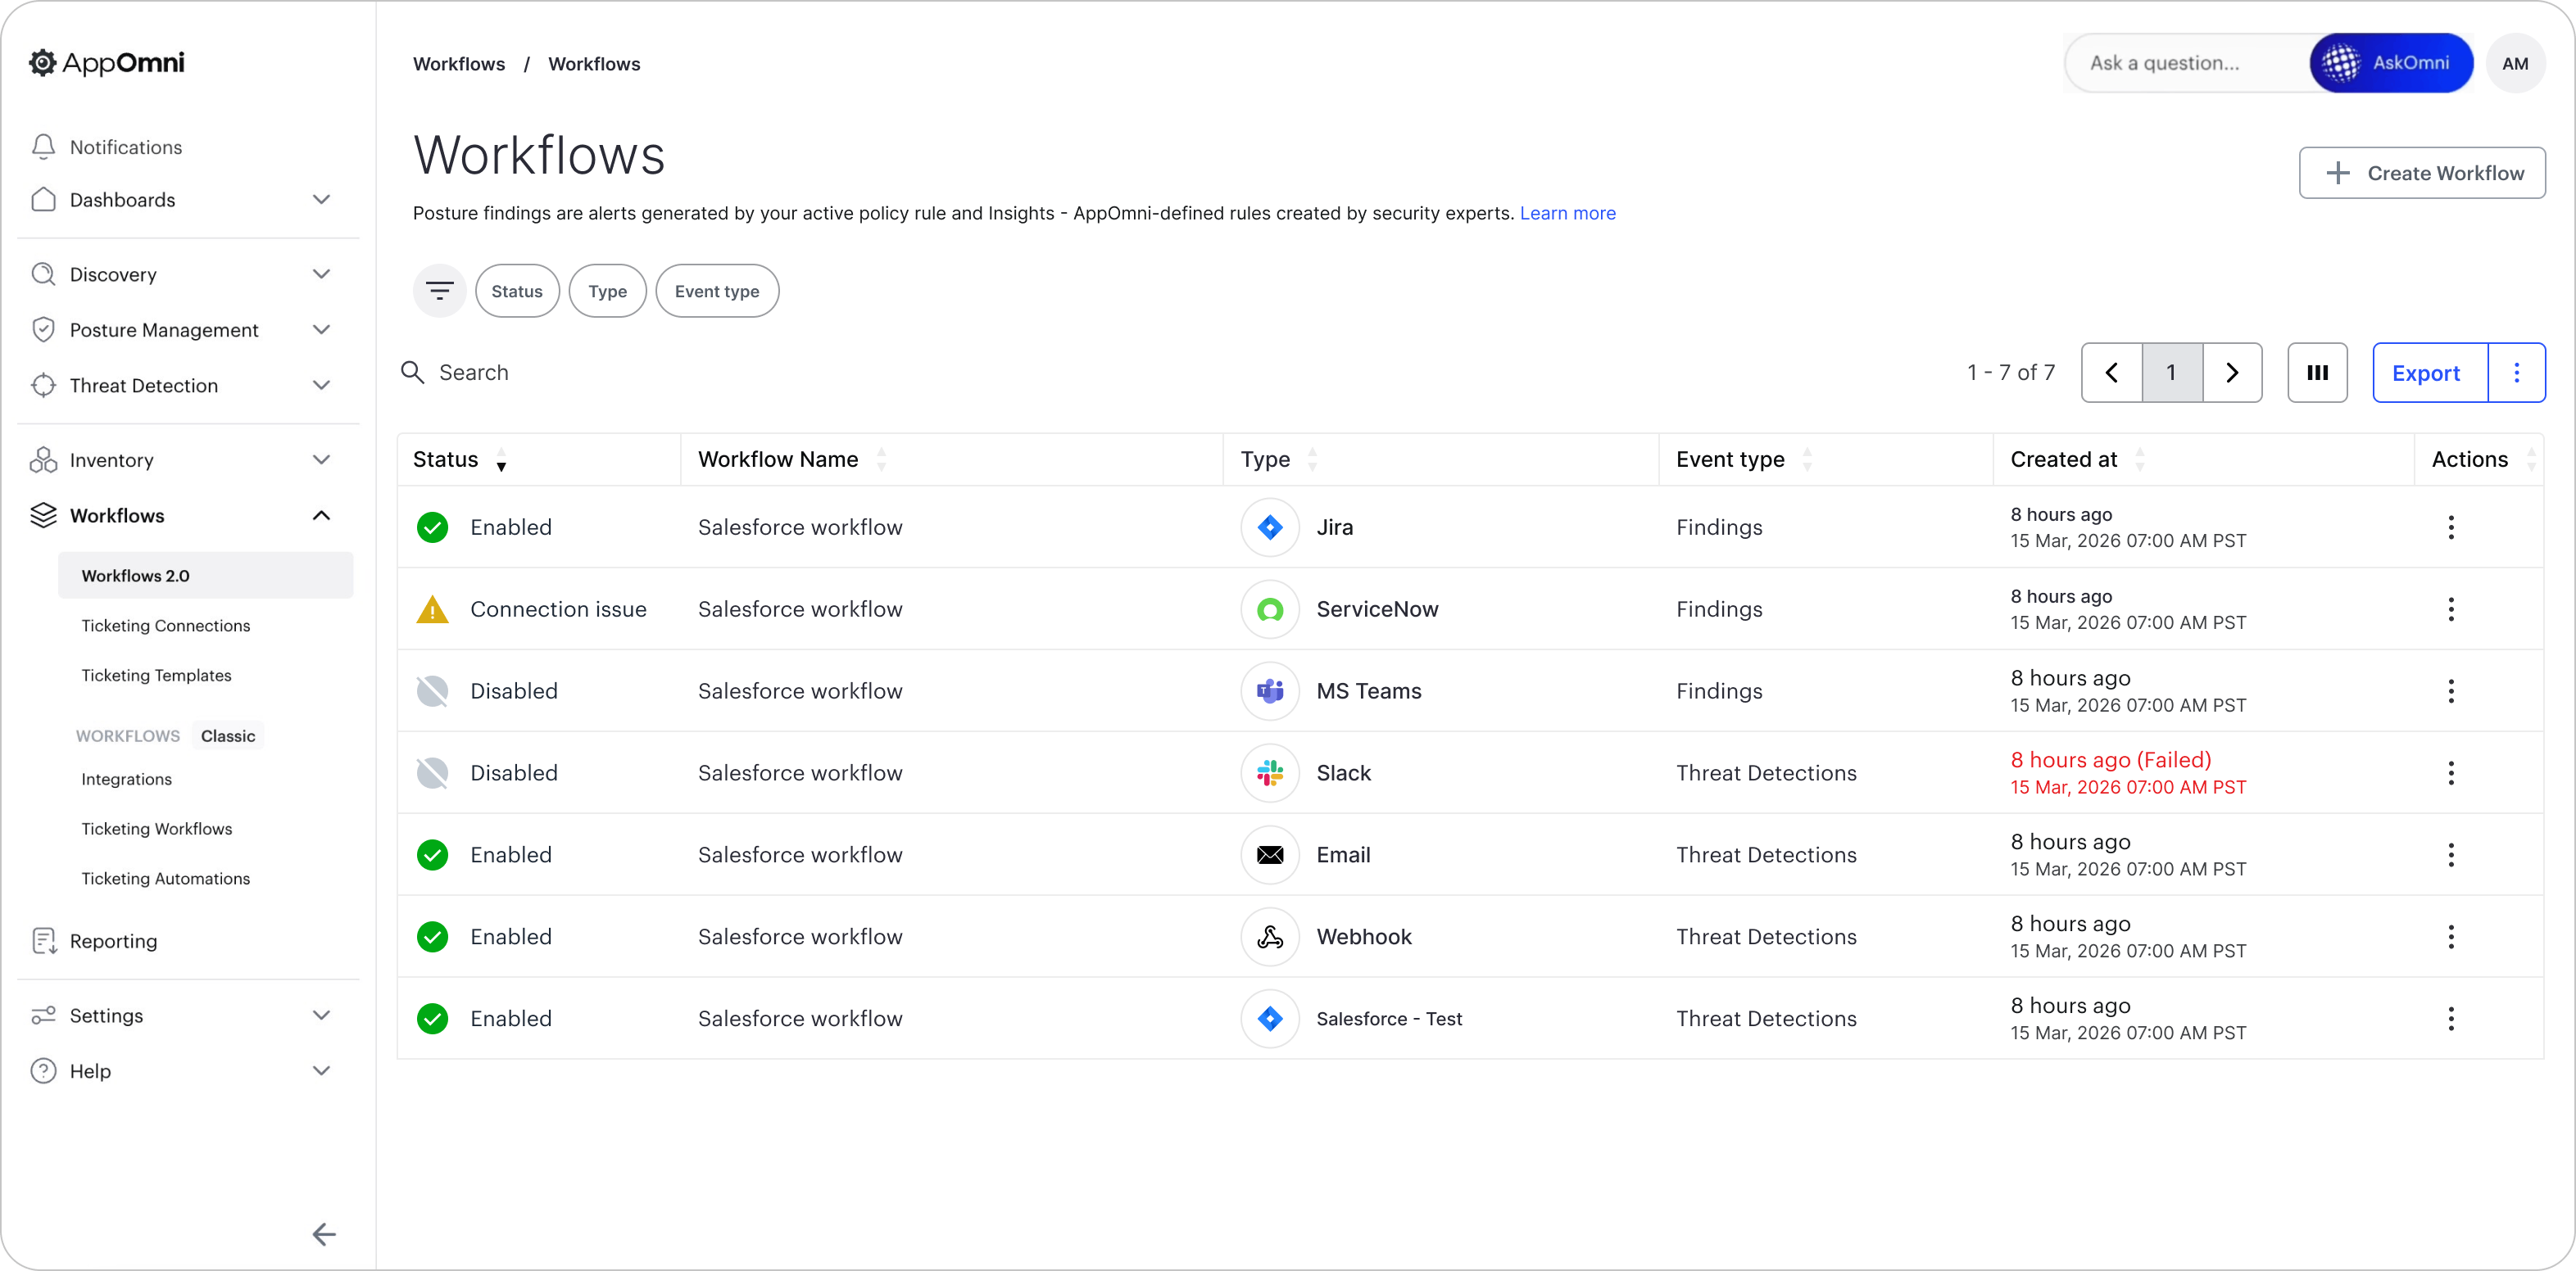The height and width of the screenshot is (1271, 2576).
Task: Collapse the Workflows sidebar section
Action: (321, 516)
